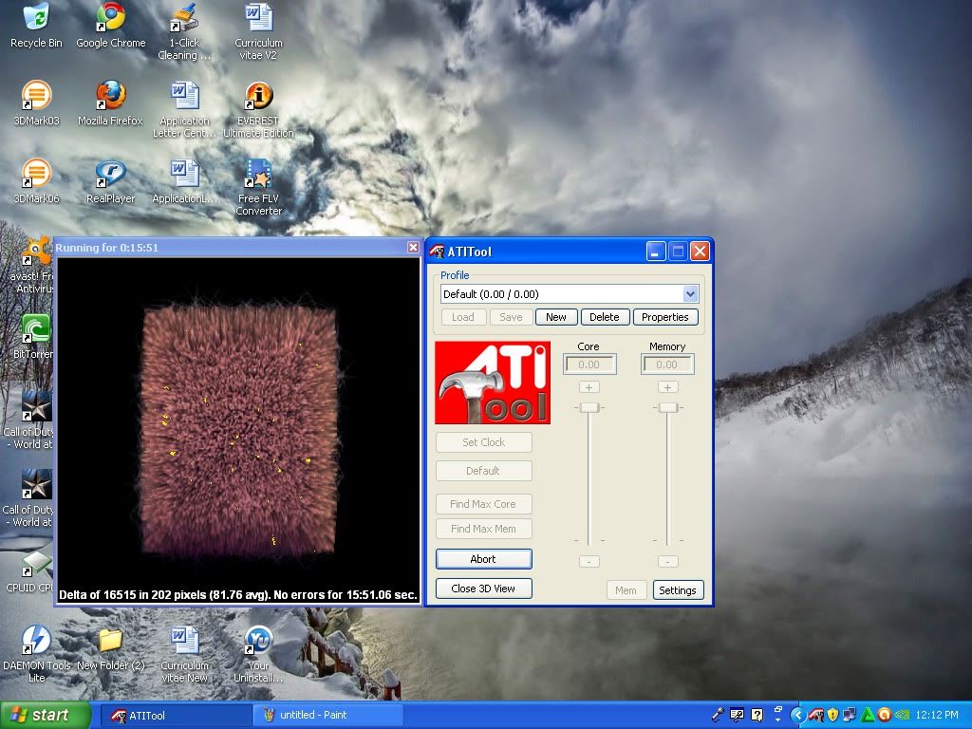Launch EVEREST Ultimate Edition
Viewport: 972px width, 729px height.
click(x=258, y=109)
